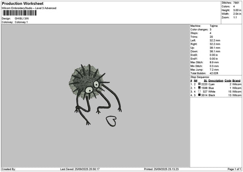Click the 'White' description in stop row 3
243x172 pixels.
click(x=212, y=92)
